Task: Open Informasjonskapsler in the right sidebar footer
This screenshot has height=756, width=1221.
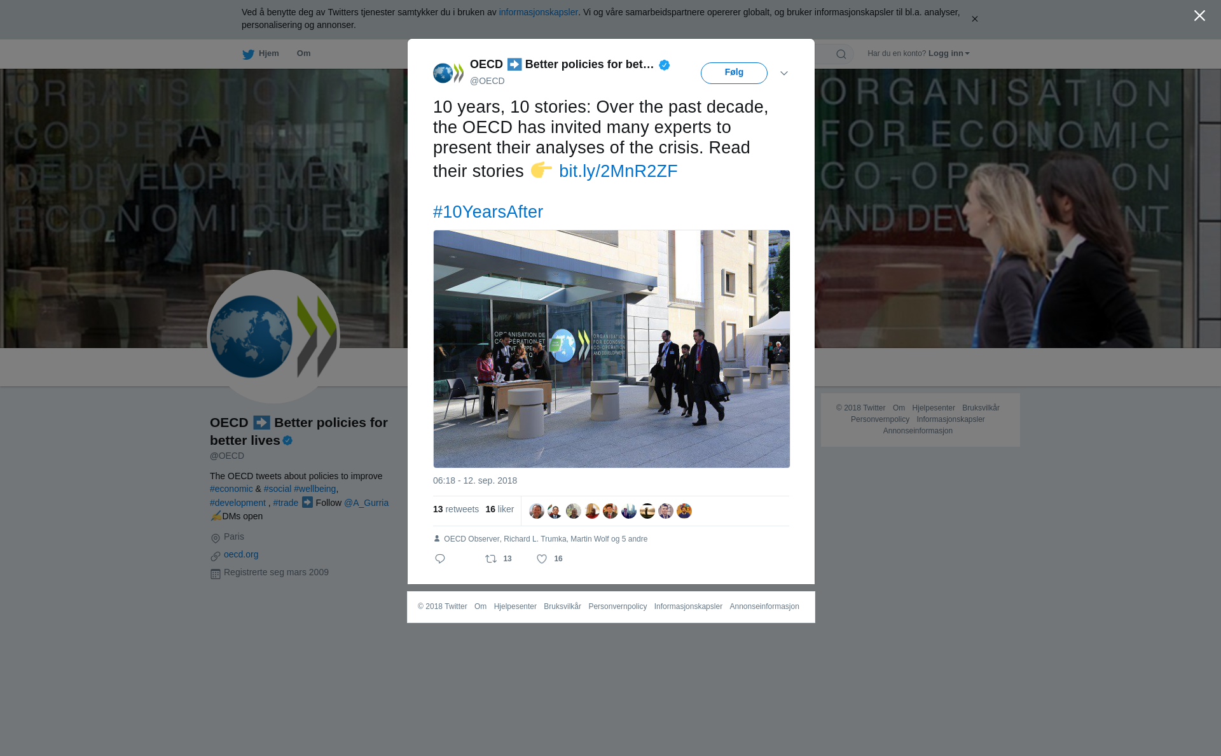Action: point(951,419)
